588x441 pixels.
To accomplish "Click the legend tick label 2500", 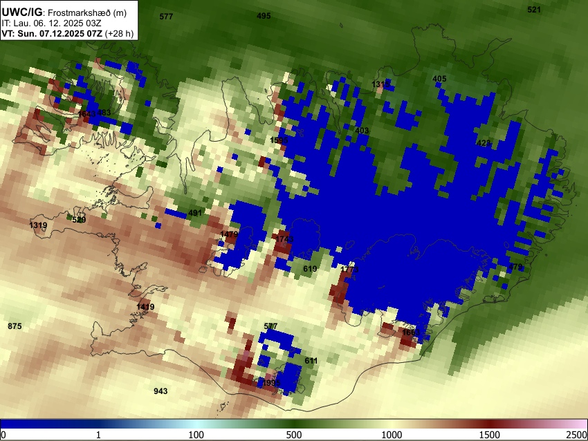I will pyautogui.click(x=577, y=435).
